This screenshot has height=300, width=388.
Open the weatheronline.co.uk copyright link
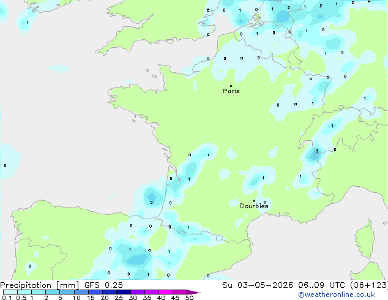pos(337,294)
